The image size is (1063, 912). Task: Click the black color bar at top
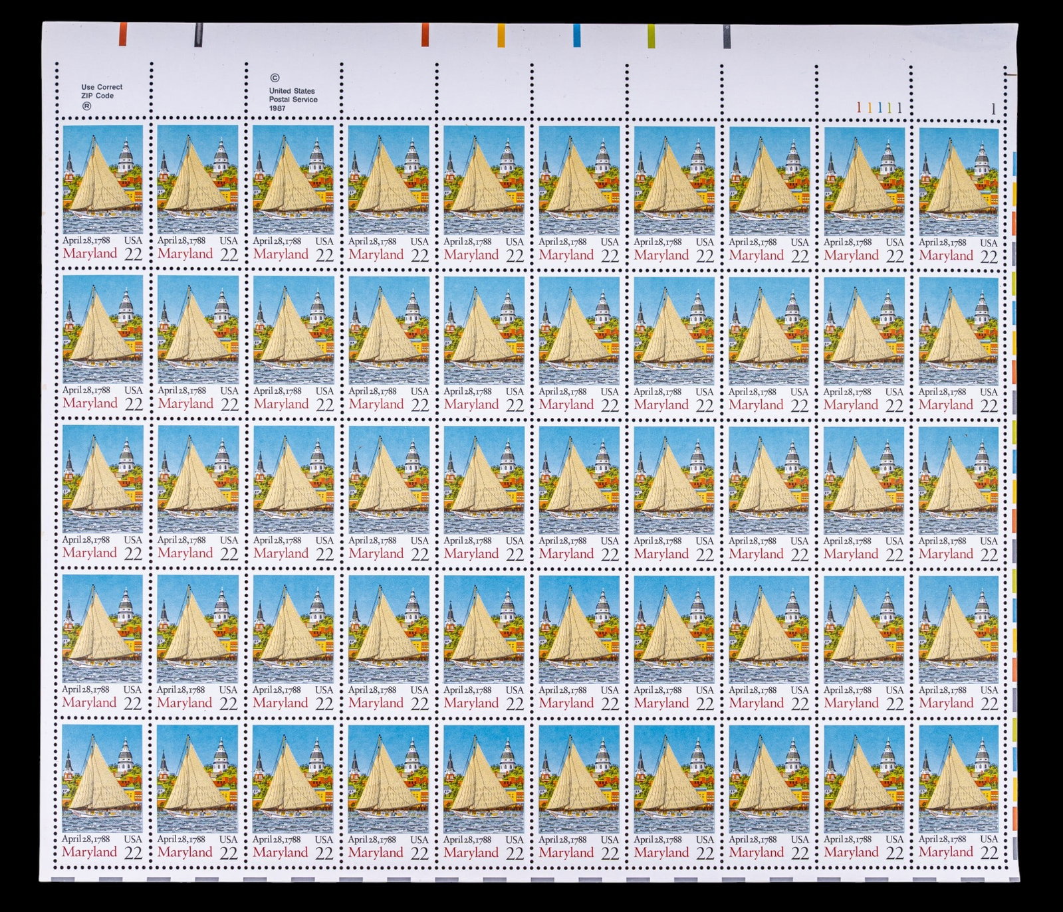click(198, 35)
